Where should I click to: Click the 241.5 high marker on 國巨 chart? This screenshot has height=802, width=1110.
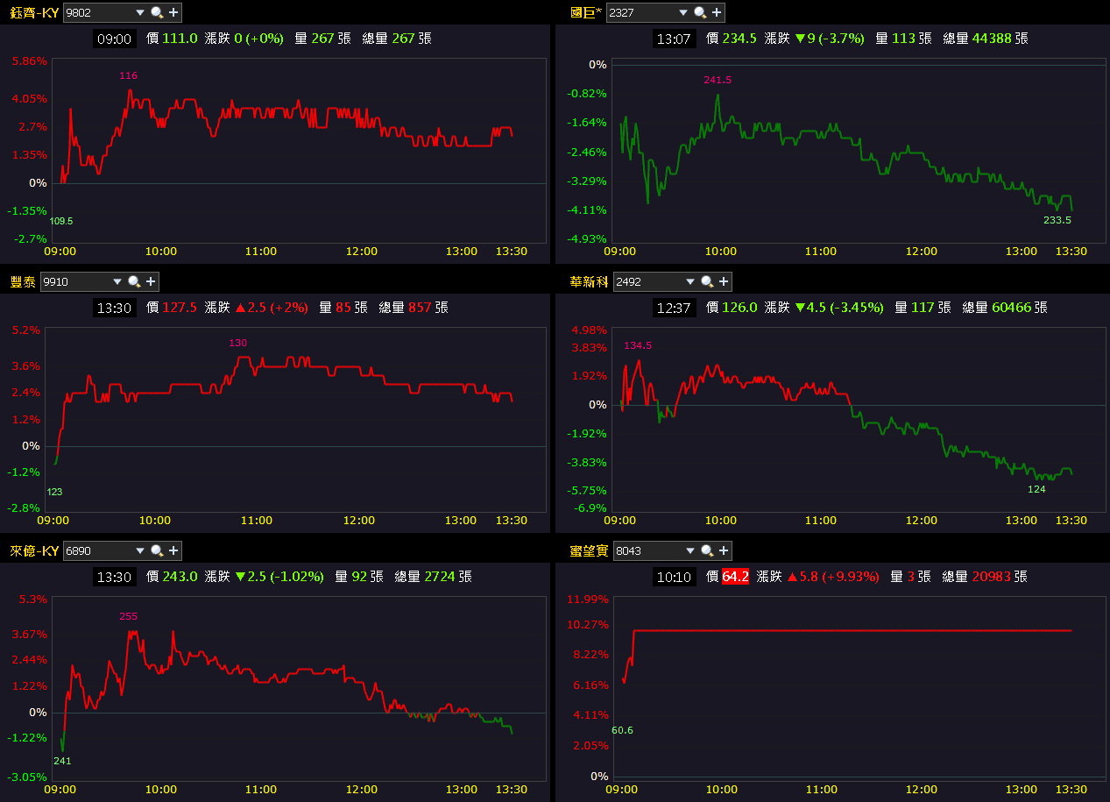coord(718,80)
